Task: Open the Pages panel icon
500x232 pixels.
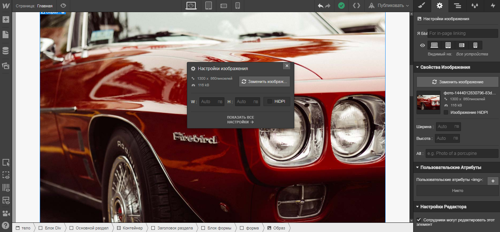Action: (6, 35)
